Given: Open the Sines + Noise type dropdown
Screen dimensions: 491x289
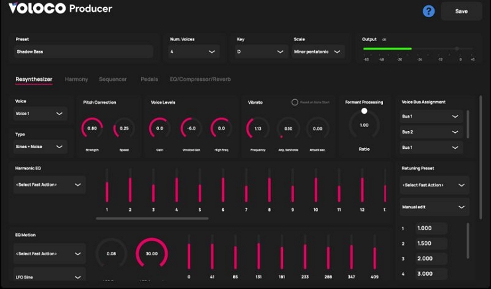Looking at the screenshot, I should pos(40,147).
